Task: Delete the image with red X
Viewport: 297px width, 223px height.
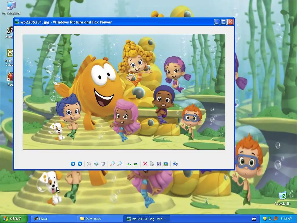Action: click(x=145, y=164)
